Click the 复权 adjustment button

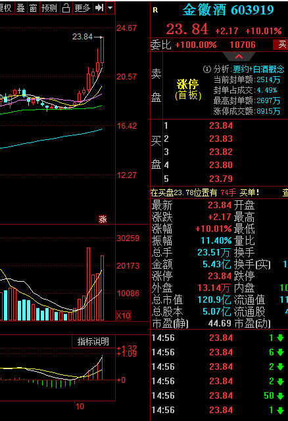pos(6,8)
